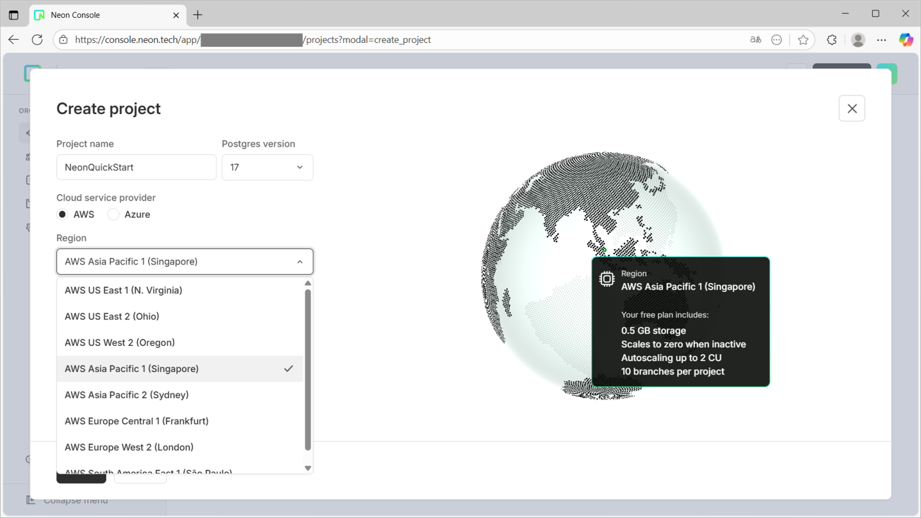Add page to favorites star icon
This screenshot has height=518, width=921.
[x=803, y=40]
